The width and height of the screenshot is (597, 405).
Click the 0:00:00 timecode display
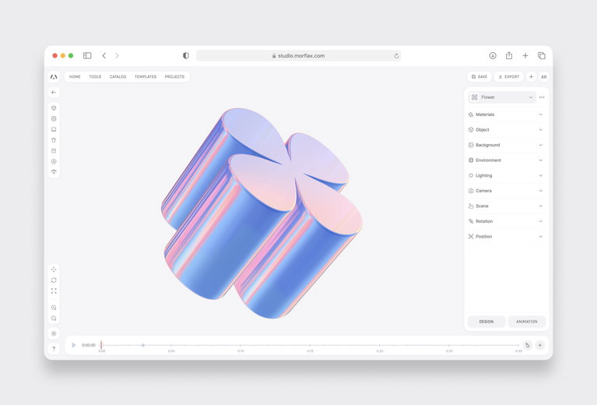coord(88,345)
